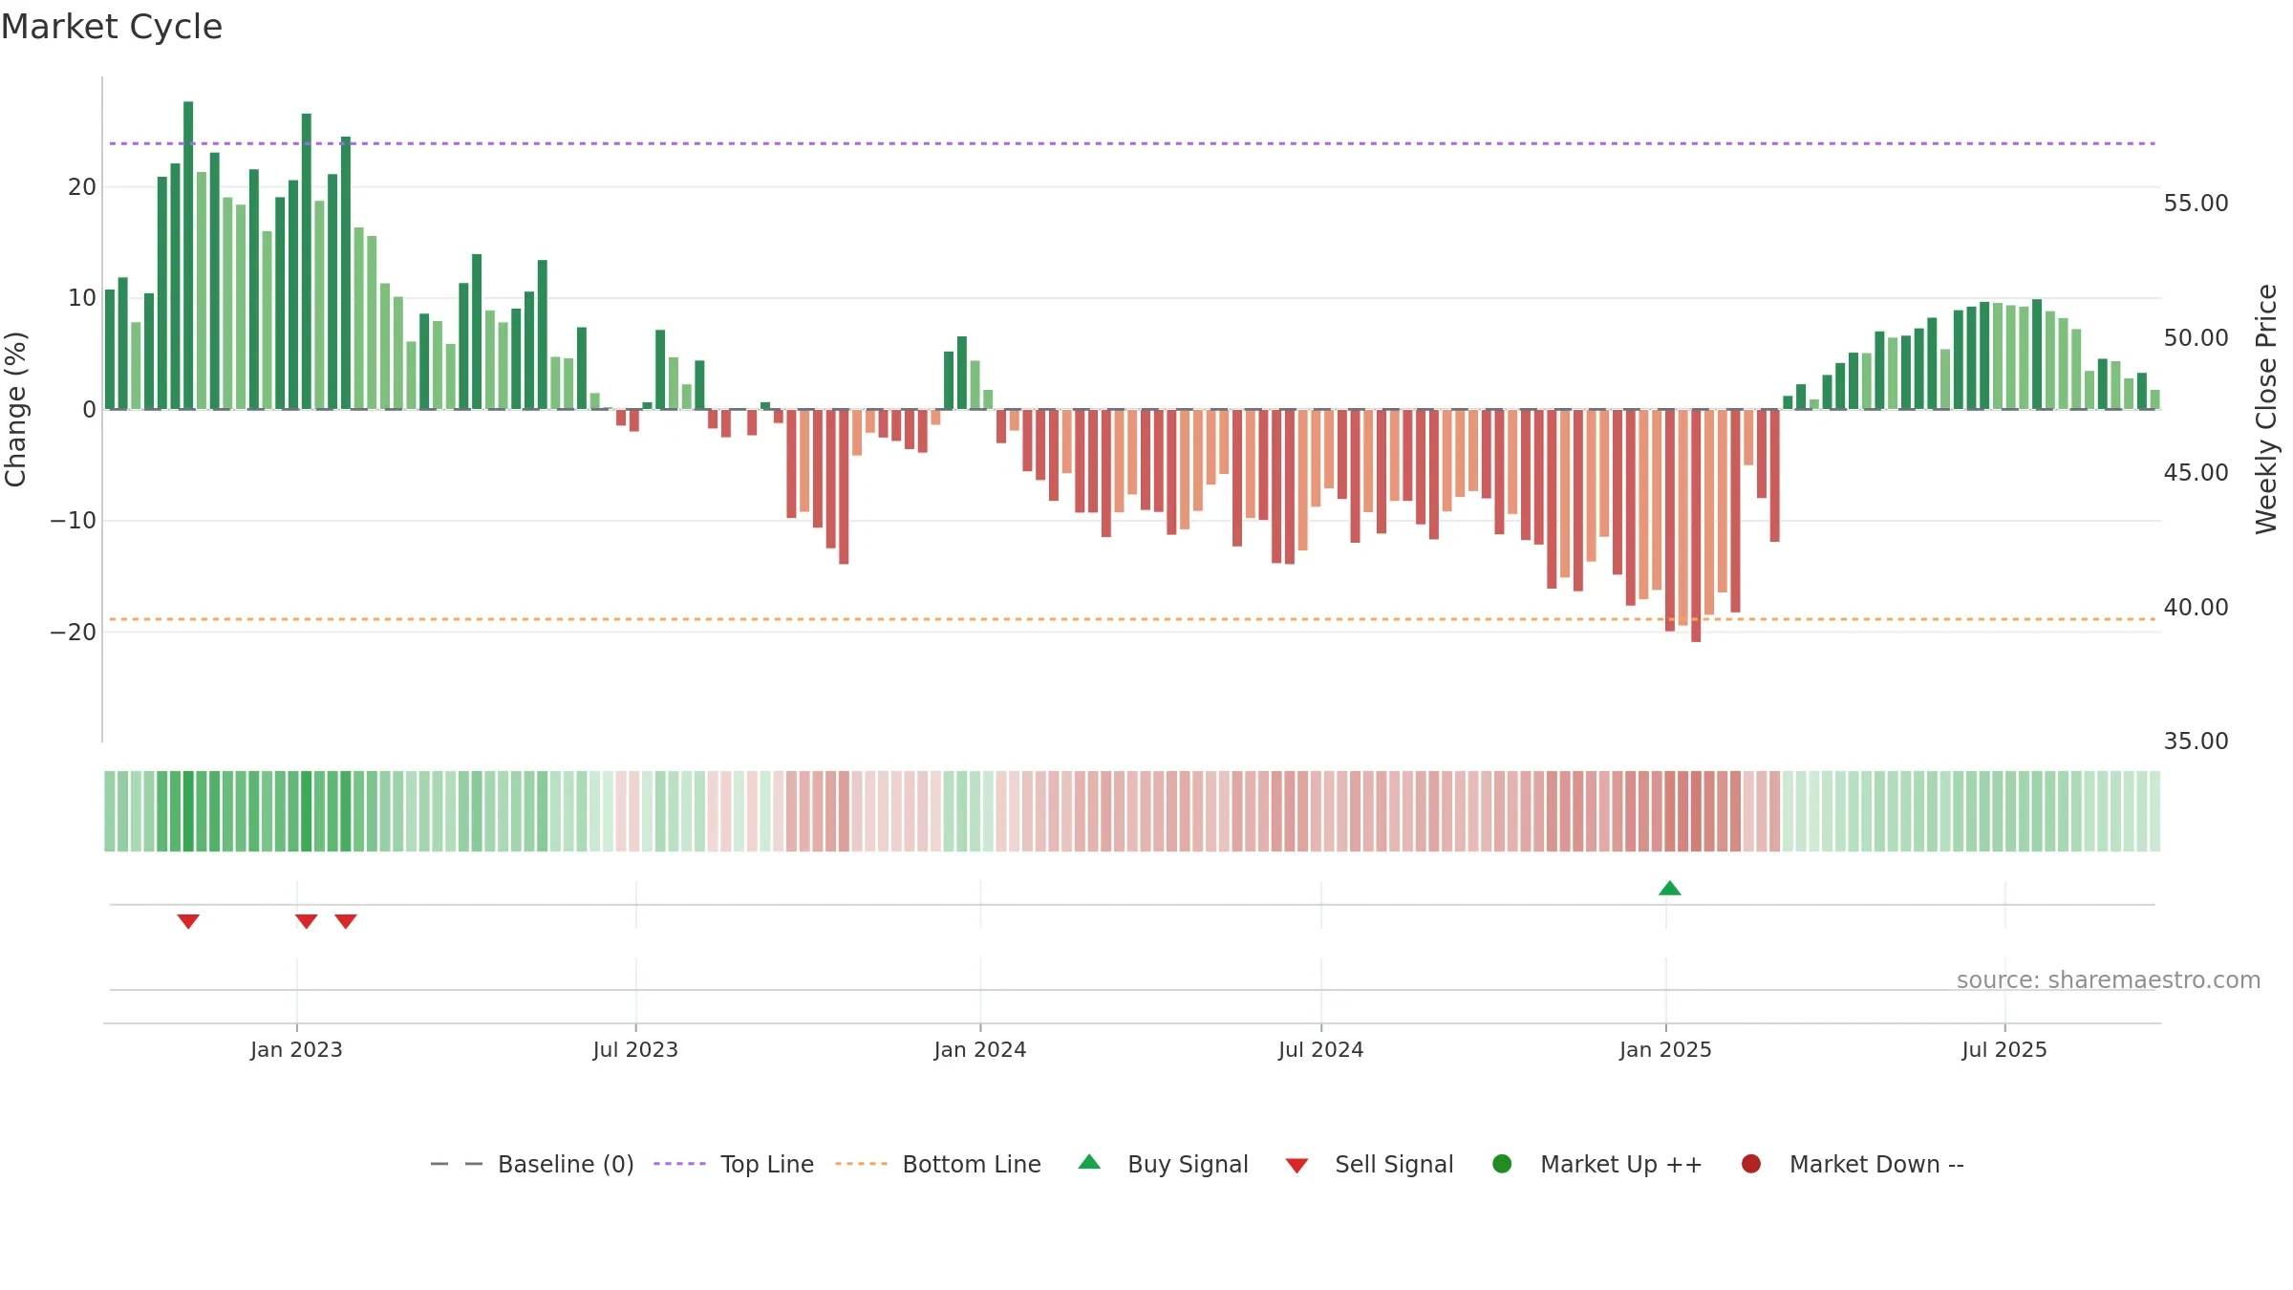Select the last sell signal marker after Jan 2023

tap(346, 921)
